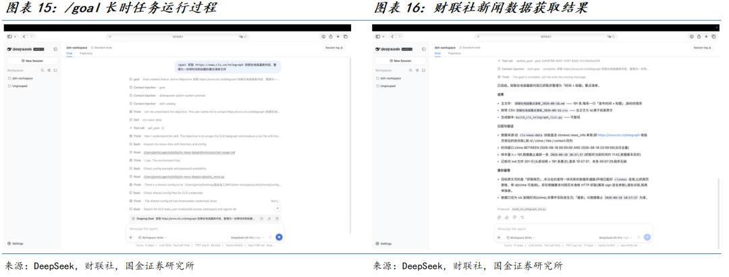Expand 'Think · Let me understand the objective' step
This screenshot has width=729, height=277.
pos(205,112)
